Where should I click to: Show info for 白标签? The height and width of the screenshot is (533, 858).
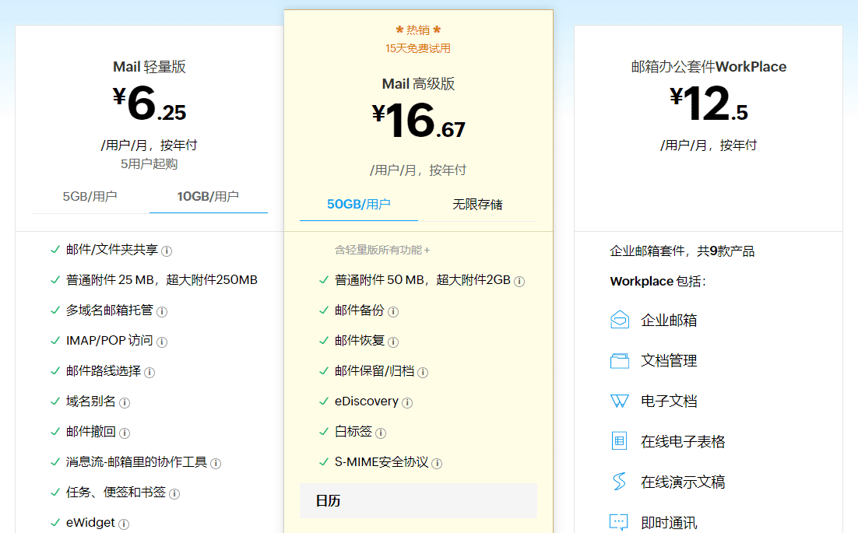[381, 433]
